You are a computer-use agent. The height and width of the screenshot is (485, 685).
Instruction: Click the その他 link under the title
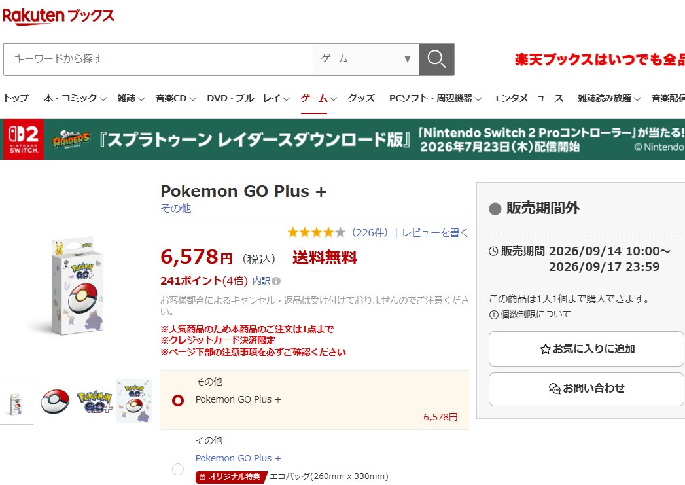click(x=175, y=208)
